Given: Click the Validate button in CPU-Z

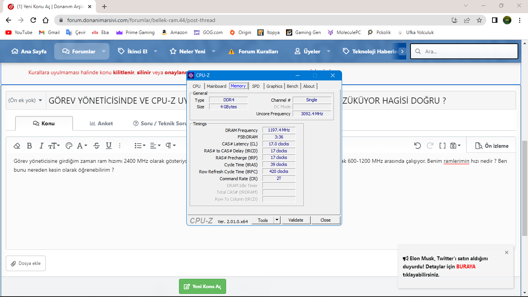Looking at the screenshot, I should pos(296,220).
